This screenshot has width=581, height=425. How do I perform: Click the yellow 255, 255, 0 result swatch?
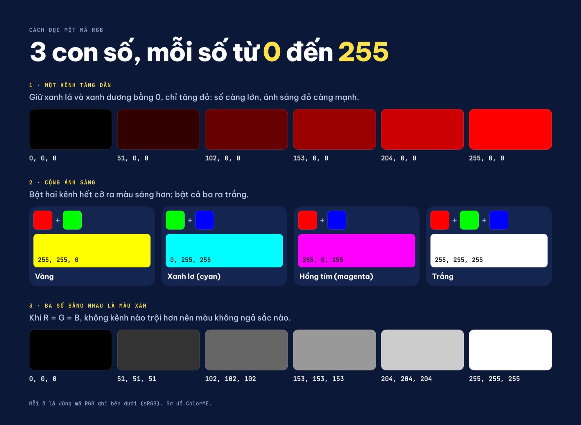[x=92, y=251]
